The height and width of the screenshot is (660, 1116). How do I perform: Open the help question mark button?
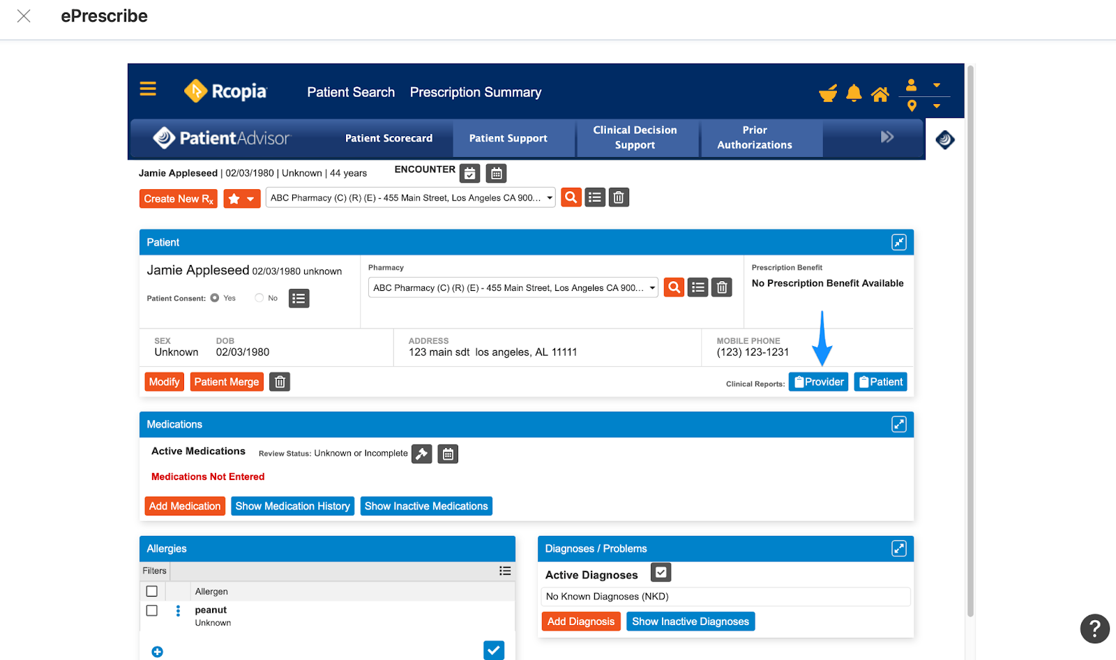point(1095,629)
